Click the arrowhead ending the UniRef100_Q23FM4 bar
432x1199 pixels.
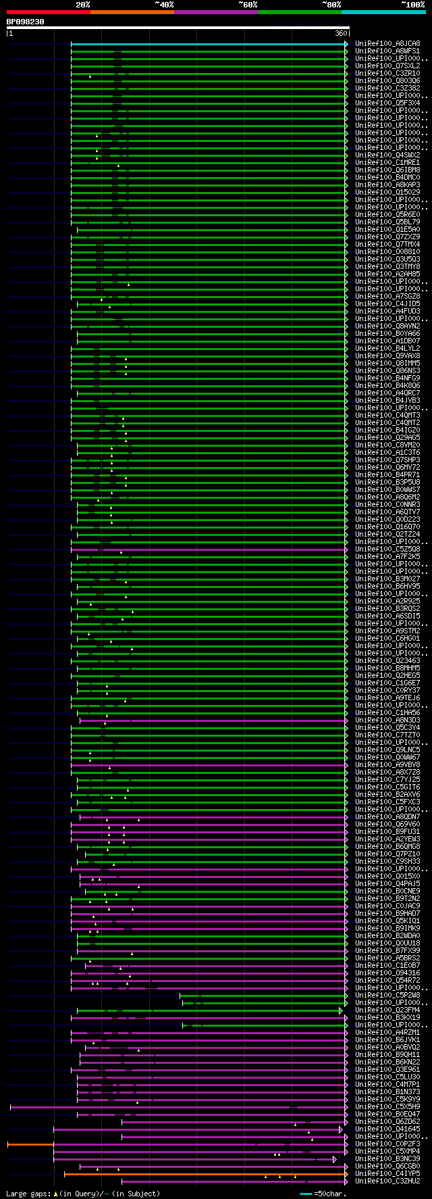coord(341,1010)
